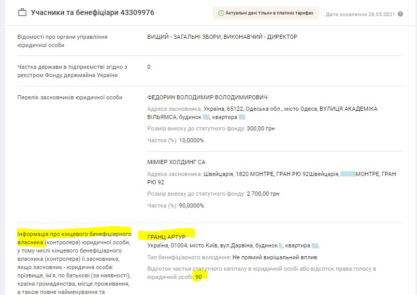Click hidden house number for Fedorin address
Image resolution: width=417 pixels, height=295 pixels.
click(x=206, y=117)
